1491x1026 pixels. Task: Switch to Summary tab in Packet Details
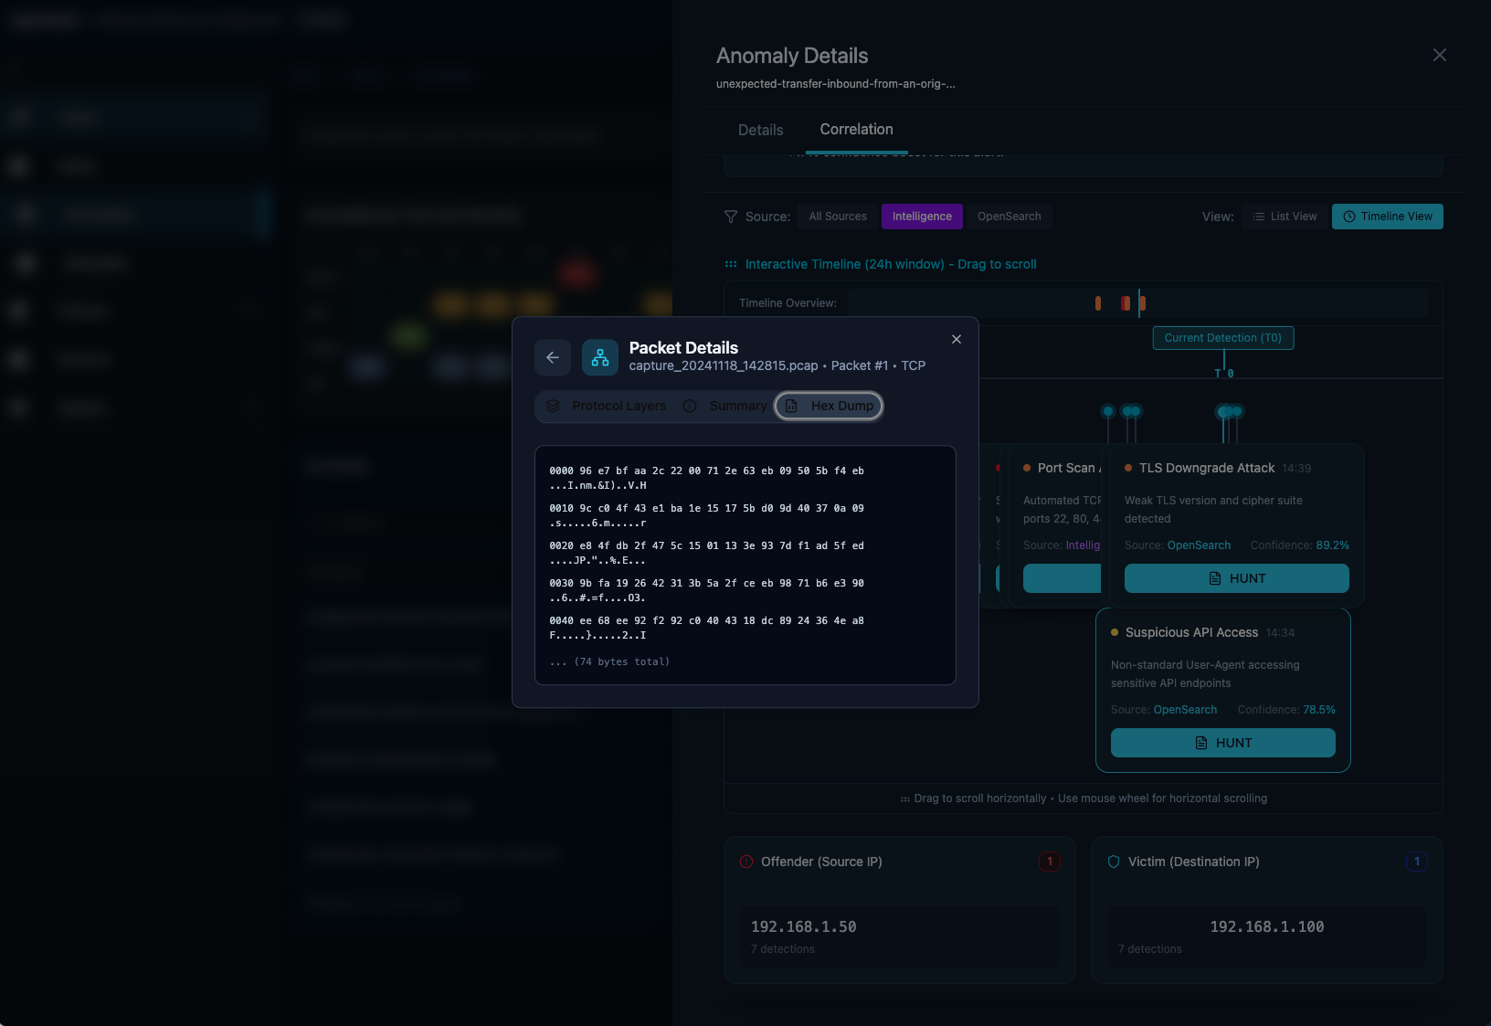pos(737,406)
